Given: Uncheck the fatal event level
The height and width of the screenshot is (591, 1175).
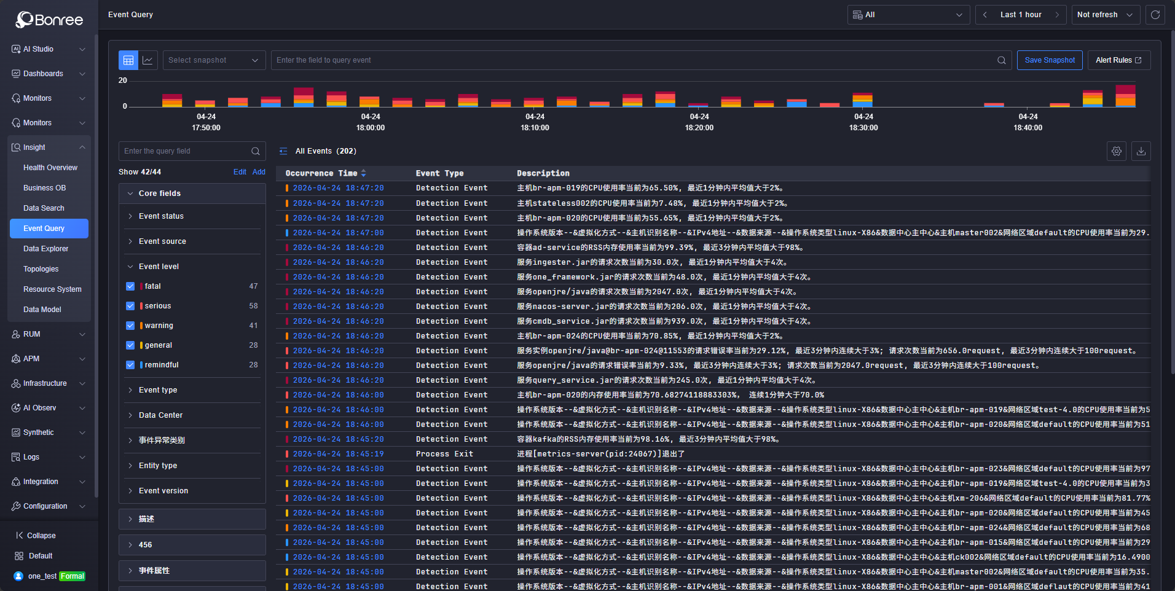Looking at the screenshot, I should (x=130, y=286).
